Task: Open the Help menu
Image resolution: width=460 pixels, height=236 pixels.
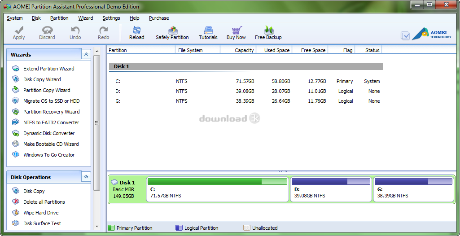Action: click(134, 18)
